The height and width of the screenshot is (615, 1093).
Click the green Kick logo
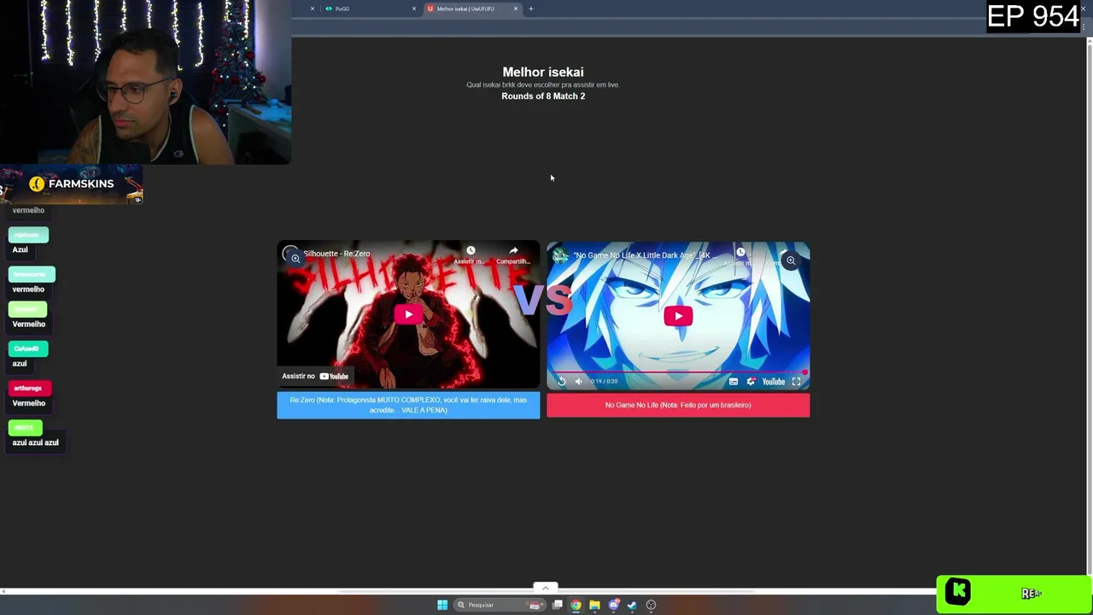click(957, 591)
